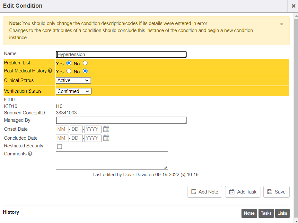Enable the Restricted Security checkbox
298x223 pixels.
[59, 146]
